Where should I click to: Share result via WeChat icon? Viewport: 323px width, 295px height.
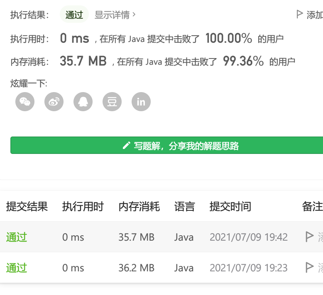25,102
